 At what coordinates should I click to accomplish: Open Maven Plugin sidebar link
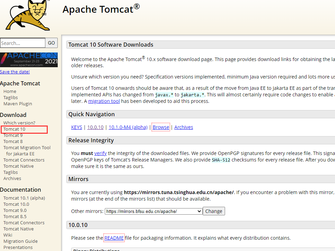(18, 104)
